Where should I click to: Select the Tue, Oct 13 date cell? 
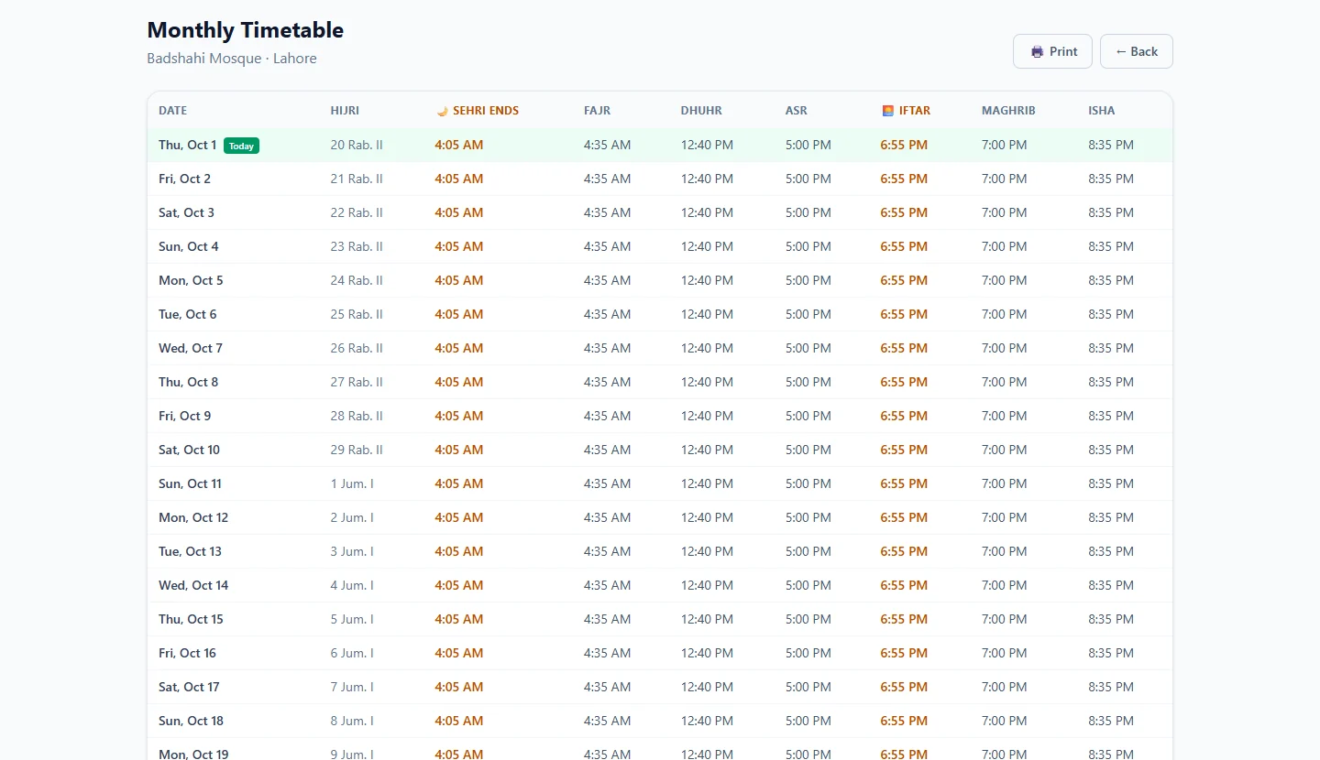(190, 551)
